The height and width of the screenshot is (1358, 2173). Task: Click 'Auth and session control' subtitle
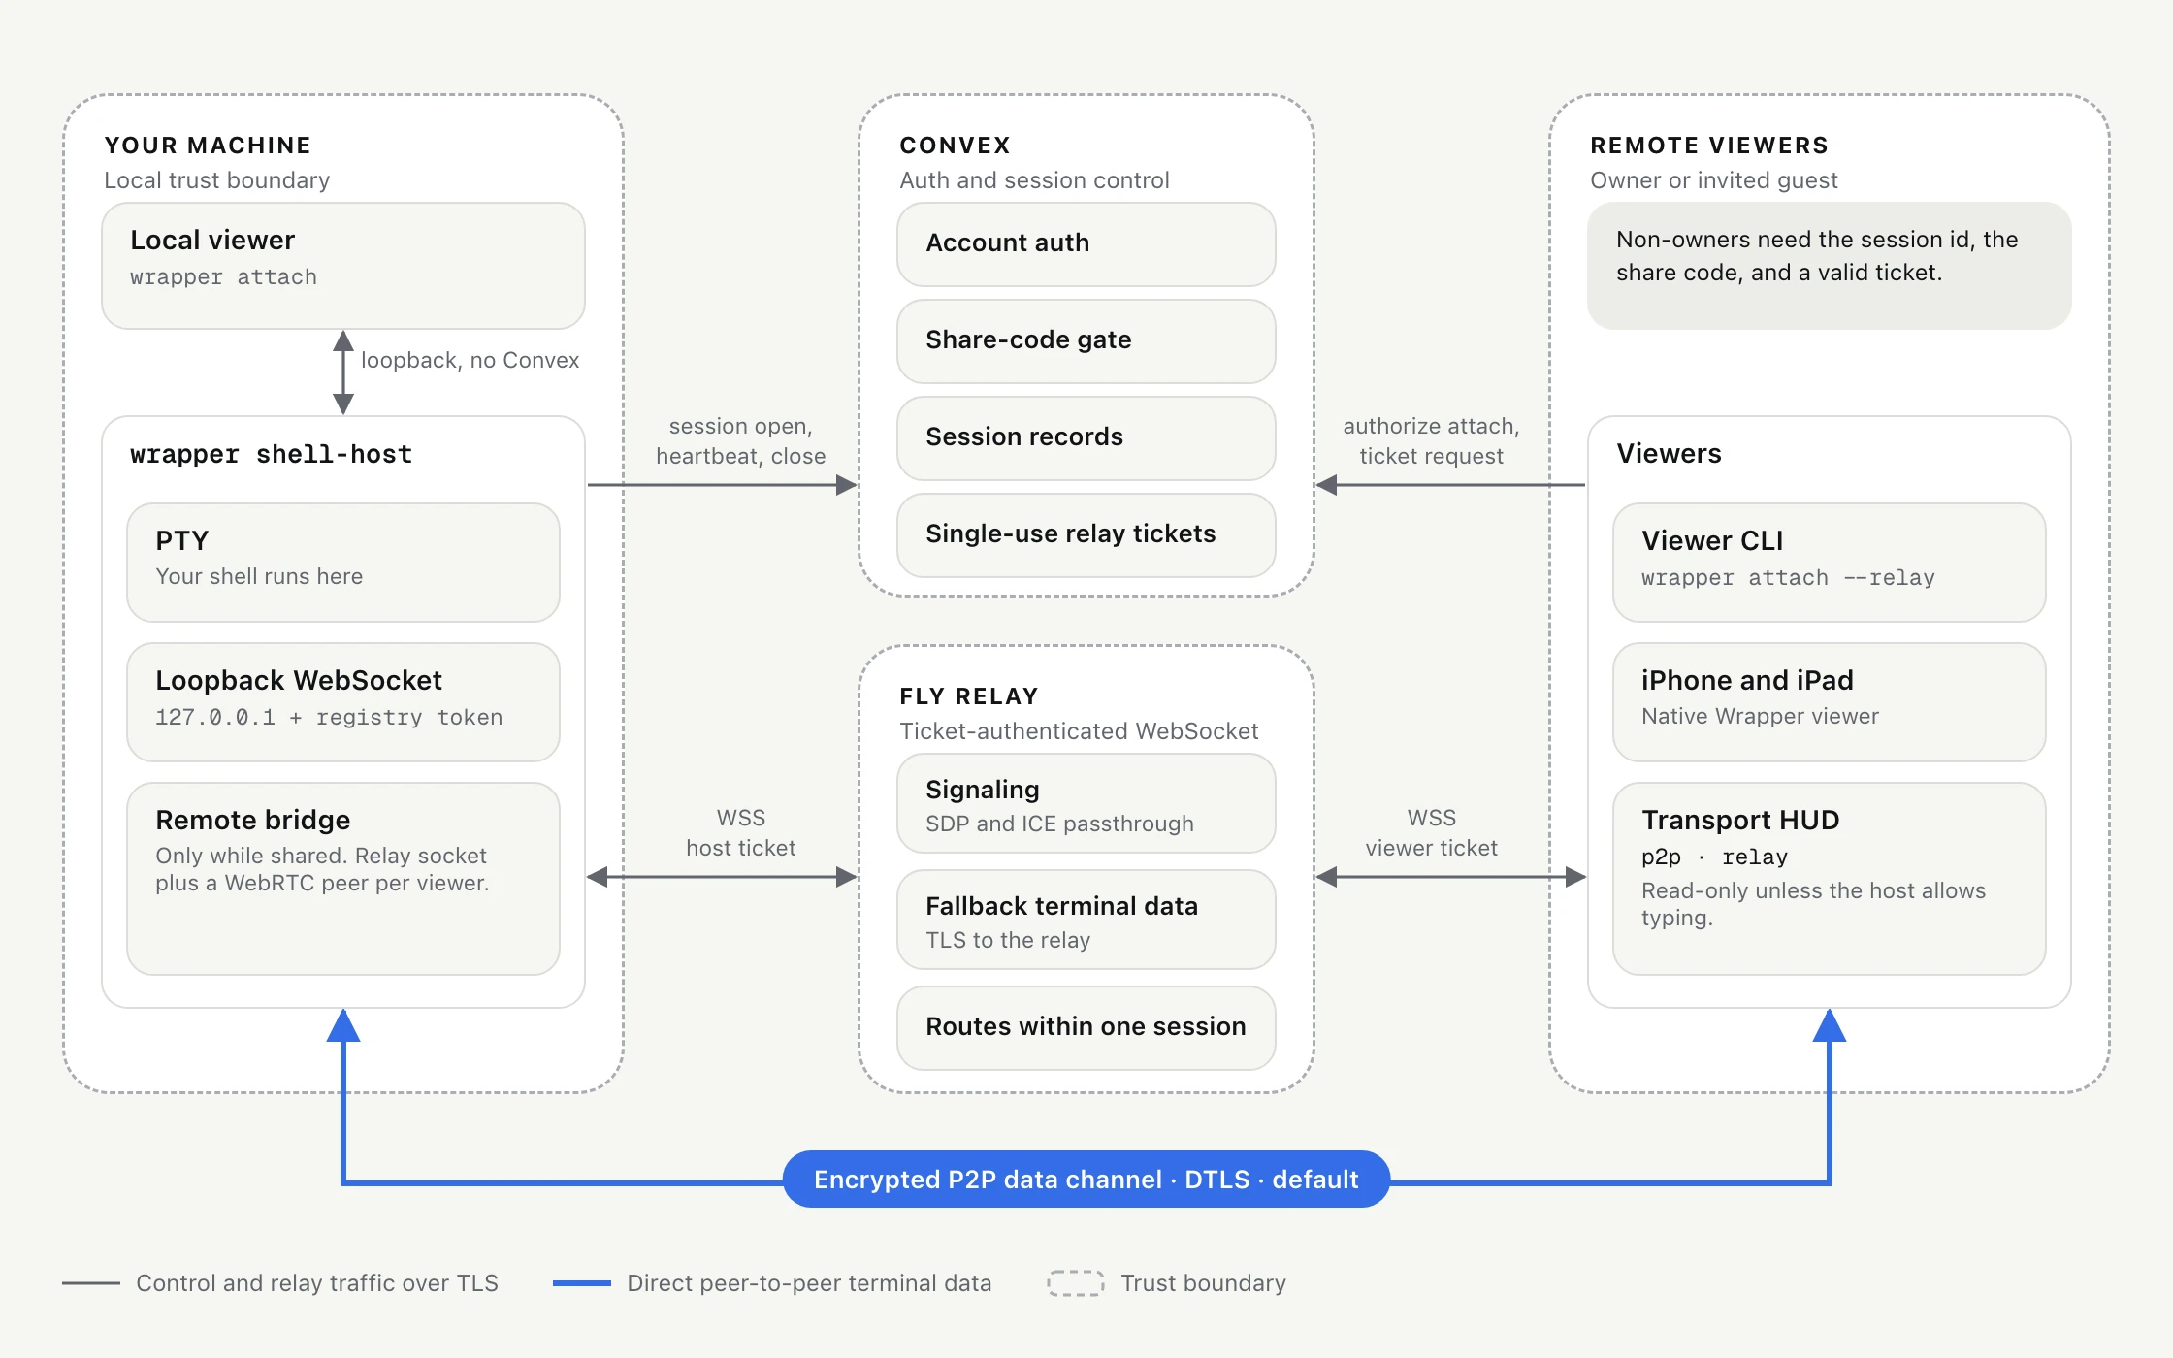(1034, 180)
